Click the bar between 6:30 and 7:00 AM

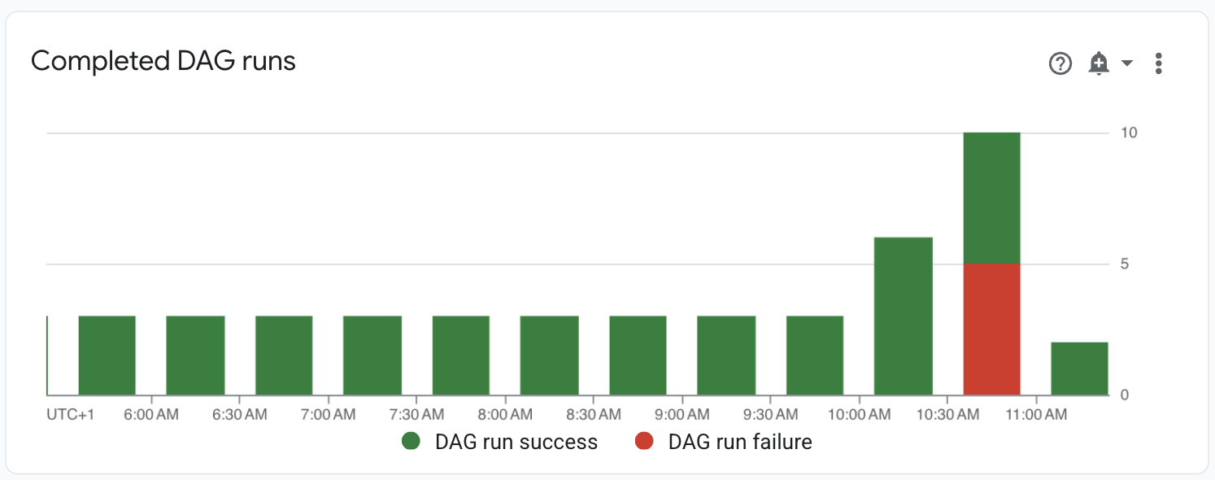pyautogui.click(x=284, y=356)
